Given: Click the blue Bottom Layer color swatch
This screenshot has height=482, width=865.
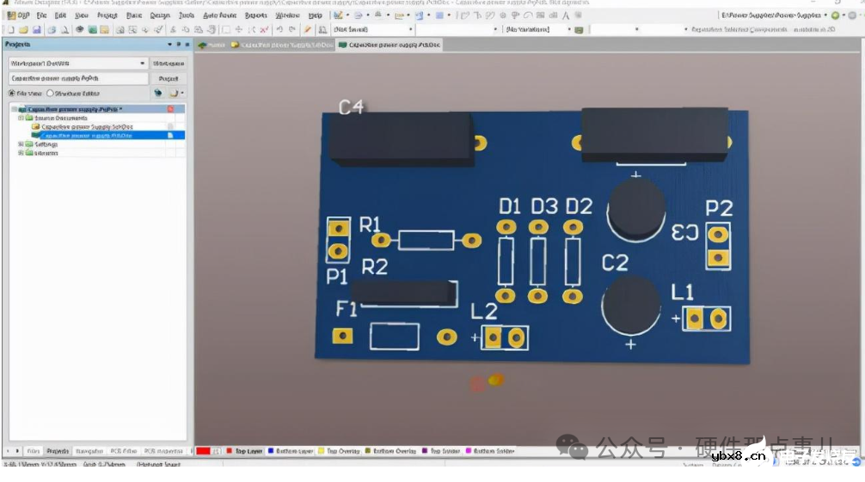Looking at the screenshot, I should pyautogui.click(x=271, y=451).
